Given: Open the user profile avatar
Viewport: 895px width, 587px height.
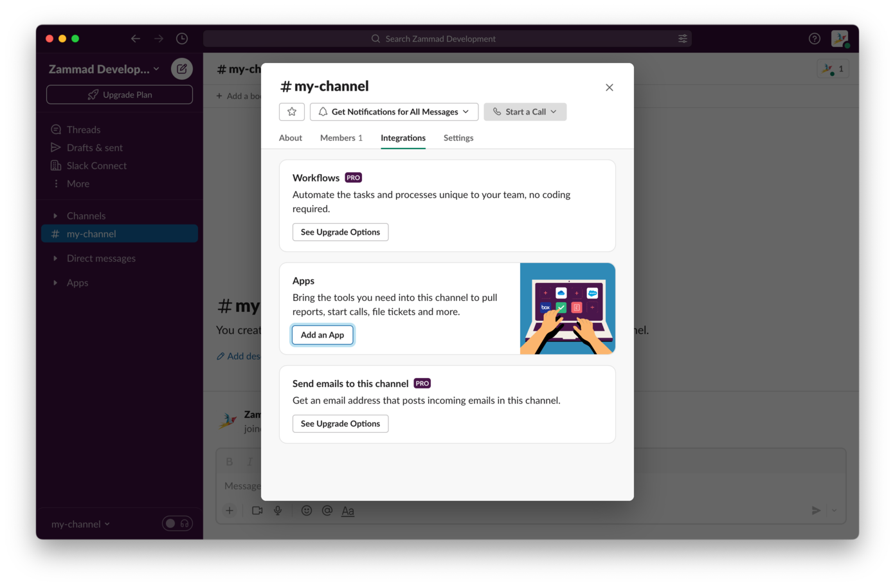Looking at the screenshot, I should pos(840,39).
